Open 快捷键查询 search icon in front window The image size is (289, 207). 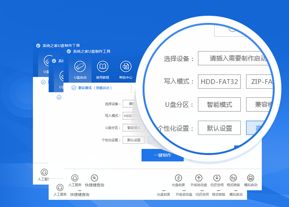[x=94, y=178]
